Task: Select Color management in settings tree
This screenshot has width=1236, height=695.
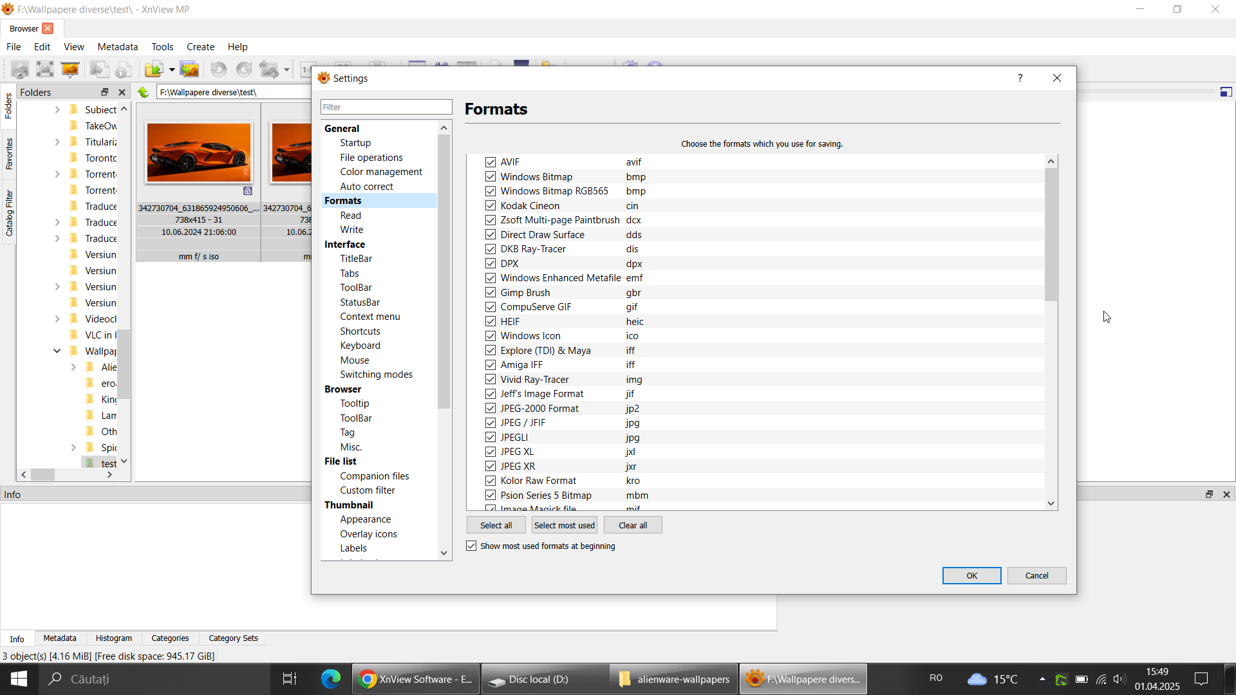Action: click(x=381, y=172)
